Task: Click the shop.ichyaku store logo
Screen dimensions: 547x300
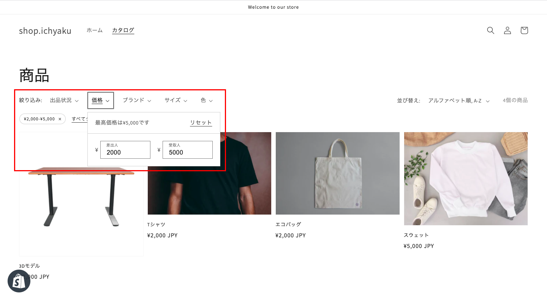Action: tap(45, 31)
